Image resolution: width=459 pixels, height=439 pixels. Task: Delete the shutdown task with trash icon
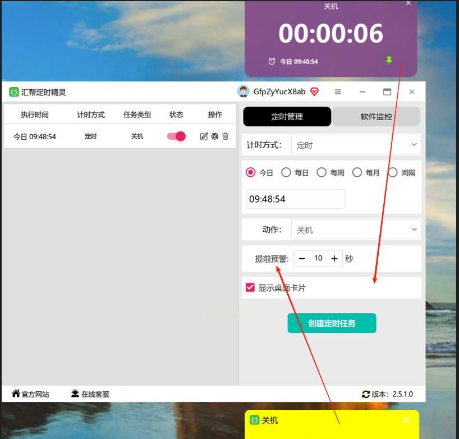point(224,136)
